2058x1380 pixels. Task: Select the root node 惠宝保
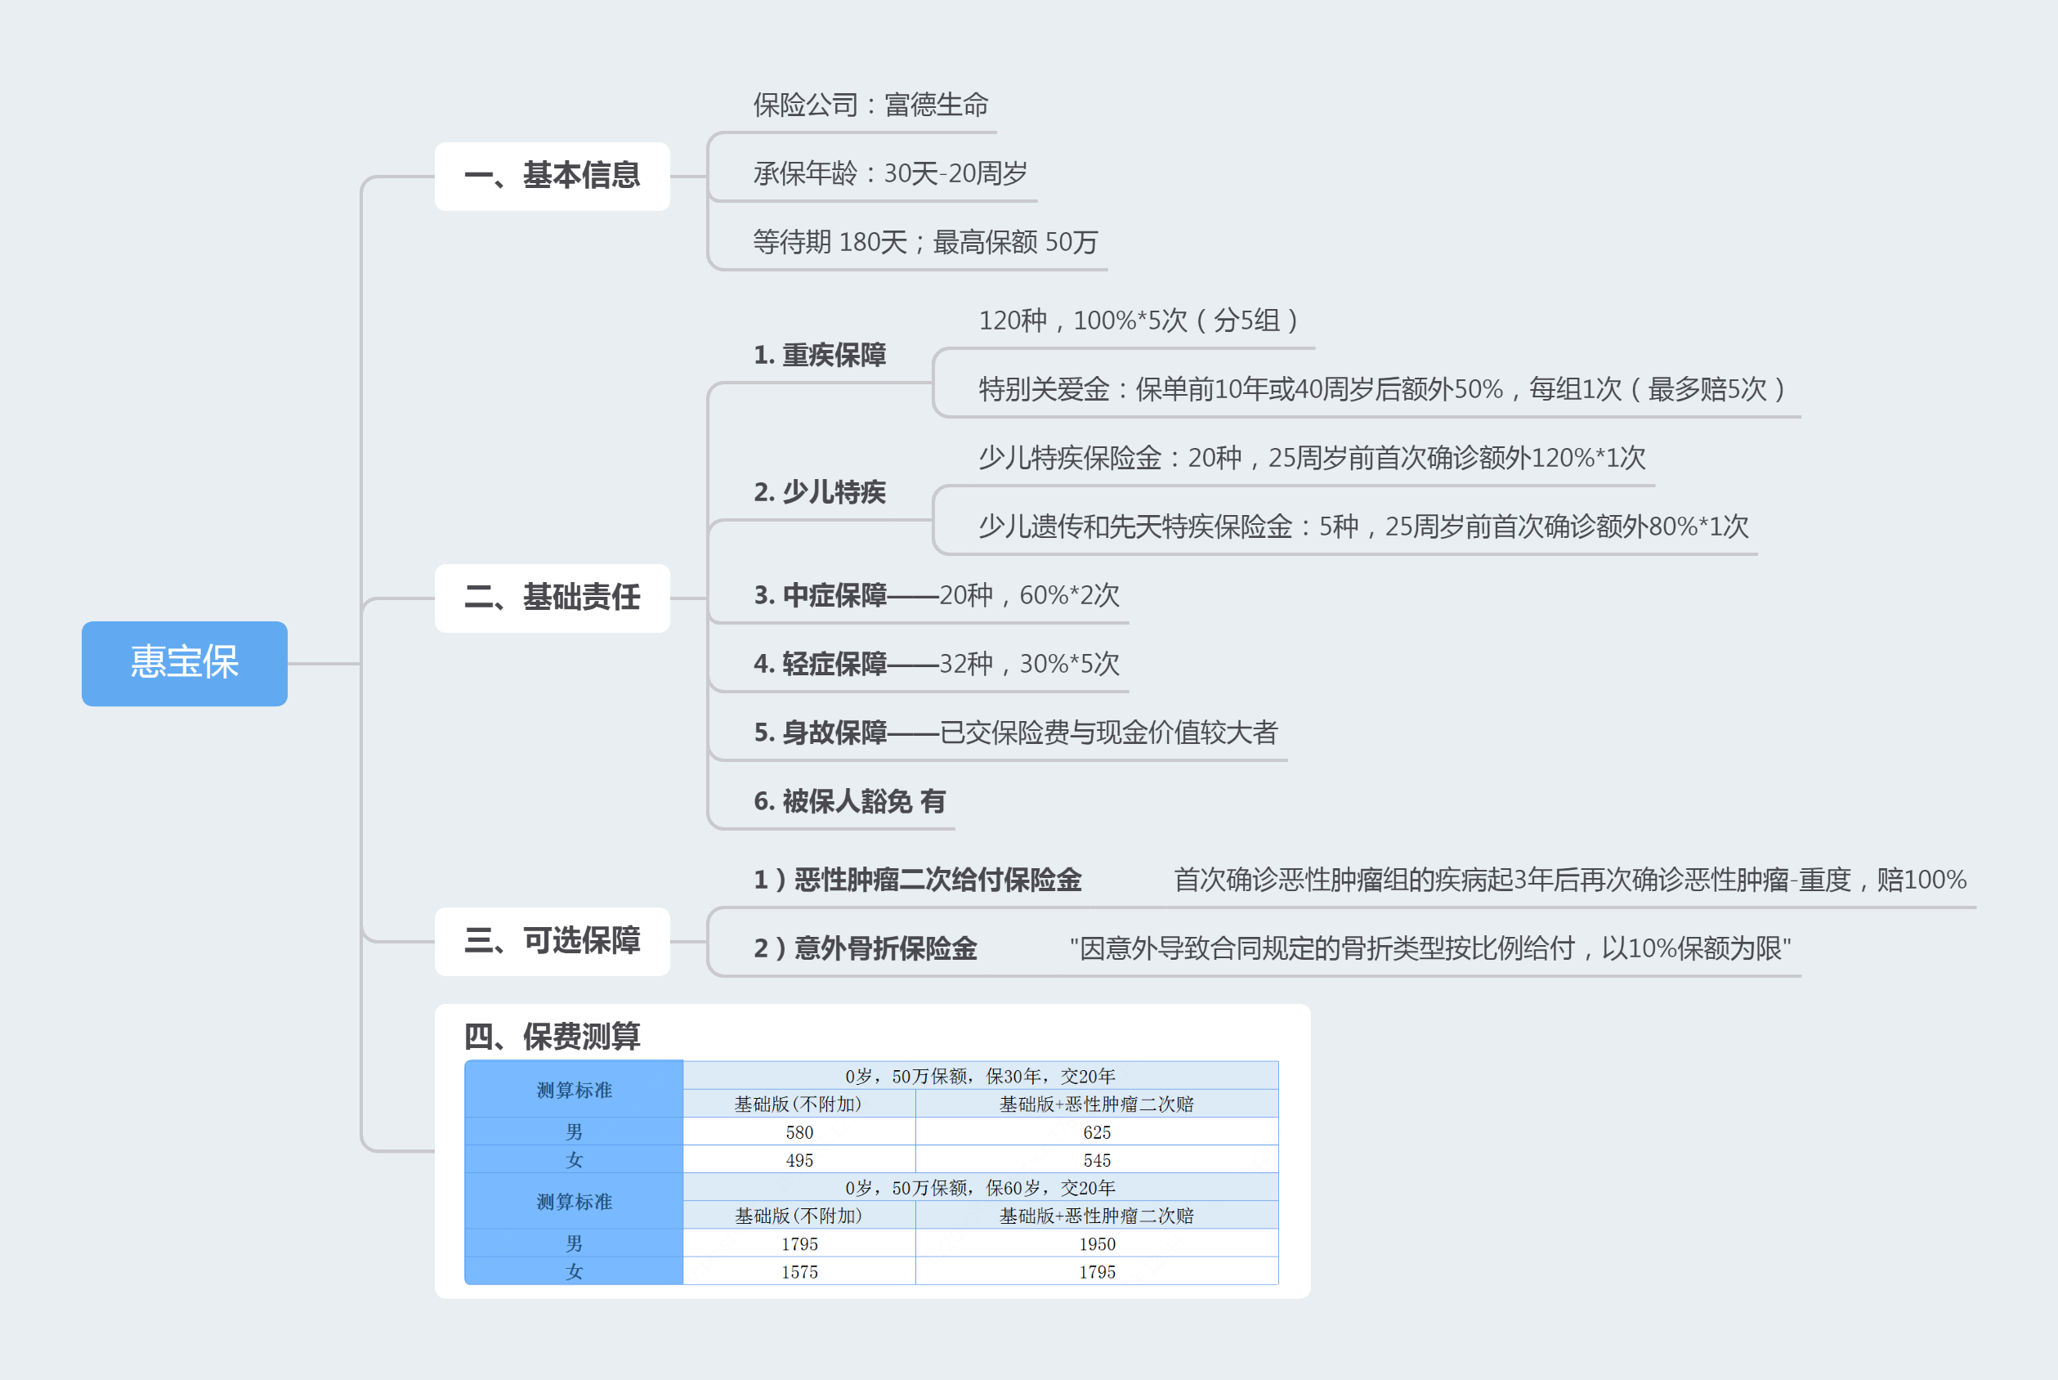[183, 665]
